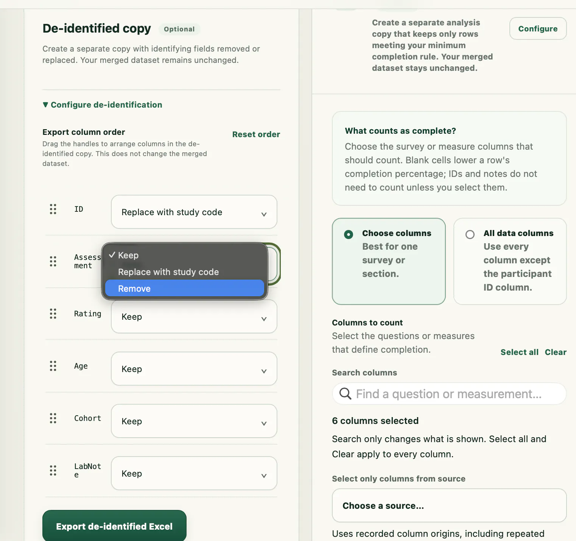
Task: Click the 'Search columns' label
Action: 364,373
